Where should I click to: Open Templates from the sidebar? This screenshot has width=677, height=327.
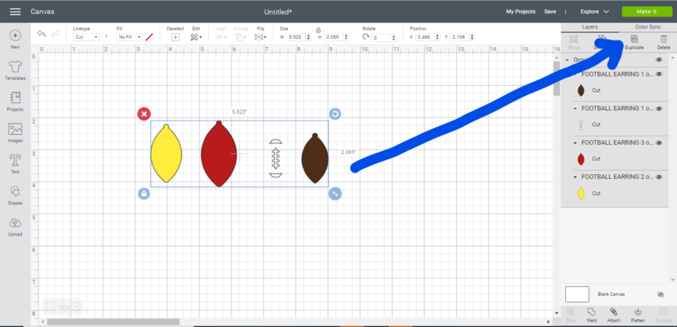click(x=15, y=70)
